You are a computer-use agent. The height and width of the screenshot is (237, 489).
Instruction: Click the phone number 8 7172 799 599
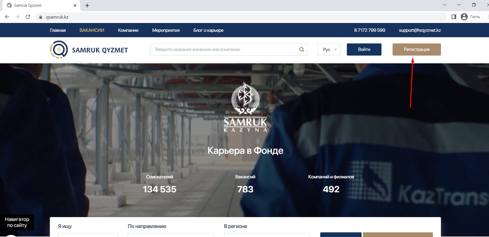pos(370,30)
